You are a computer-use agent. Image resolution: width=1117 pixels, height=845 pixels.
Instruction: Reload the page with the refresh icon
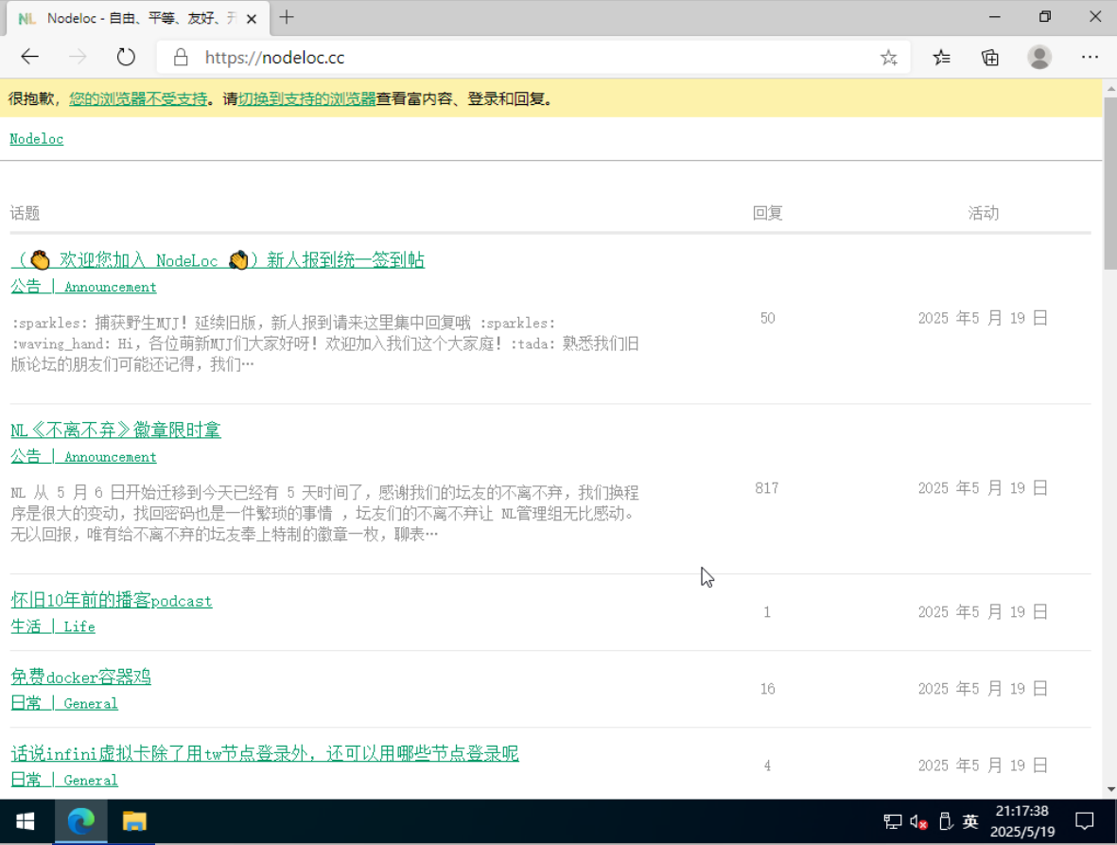pos(126,57)
